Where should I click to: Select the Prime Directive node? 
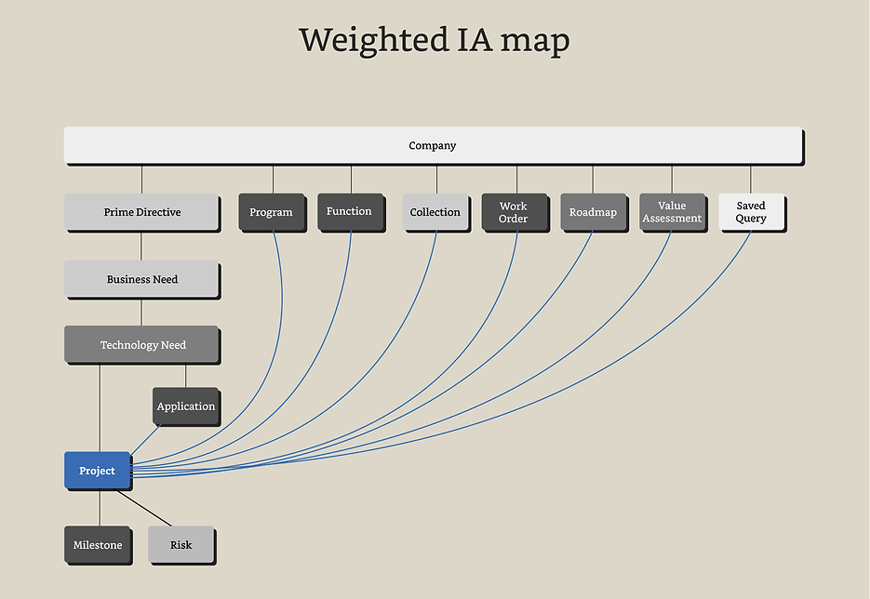(x=142, y=212)
